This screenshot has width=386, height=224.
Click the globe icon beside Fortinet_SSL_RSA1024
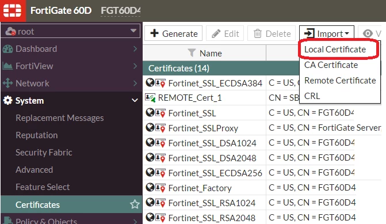[x=150, y=202]
